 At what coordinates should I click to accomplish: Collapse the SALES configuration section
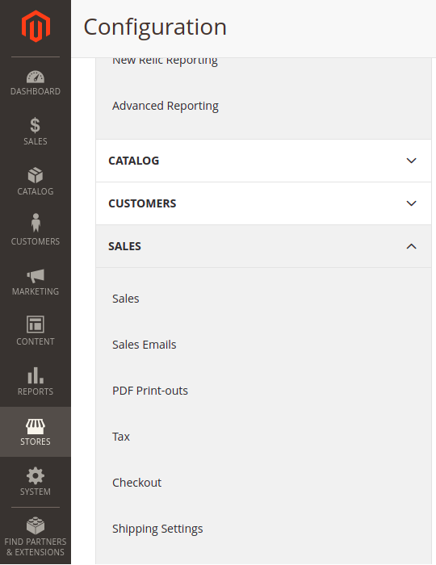pos(263,246)
